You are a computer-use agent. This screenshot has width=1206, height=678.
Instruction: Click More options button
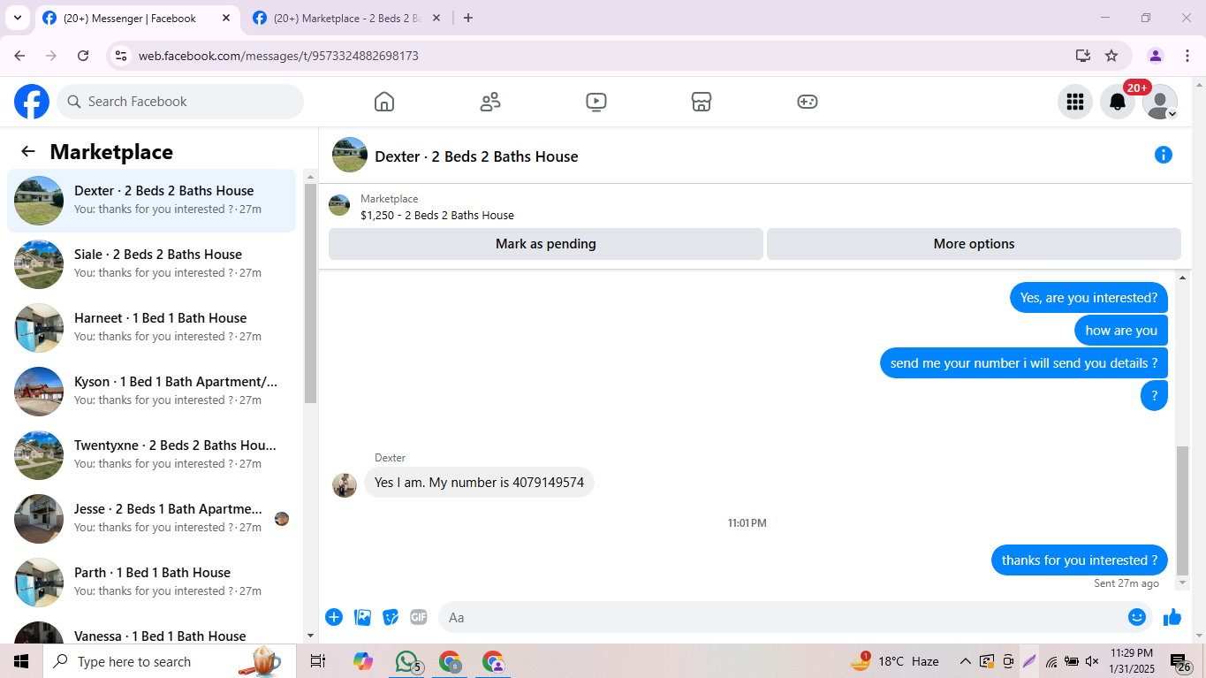pyautogui.click(x=974, y=244)
